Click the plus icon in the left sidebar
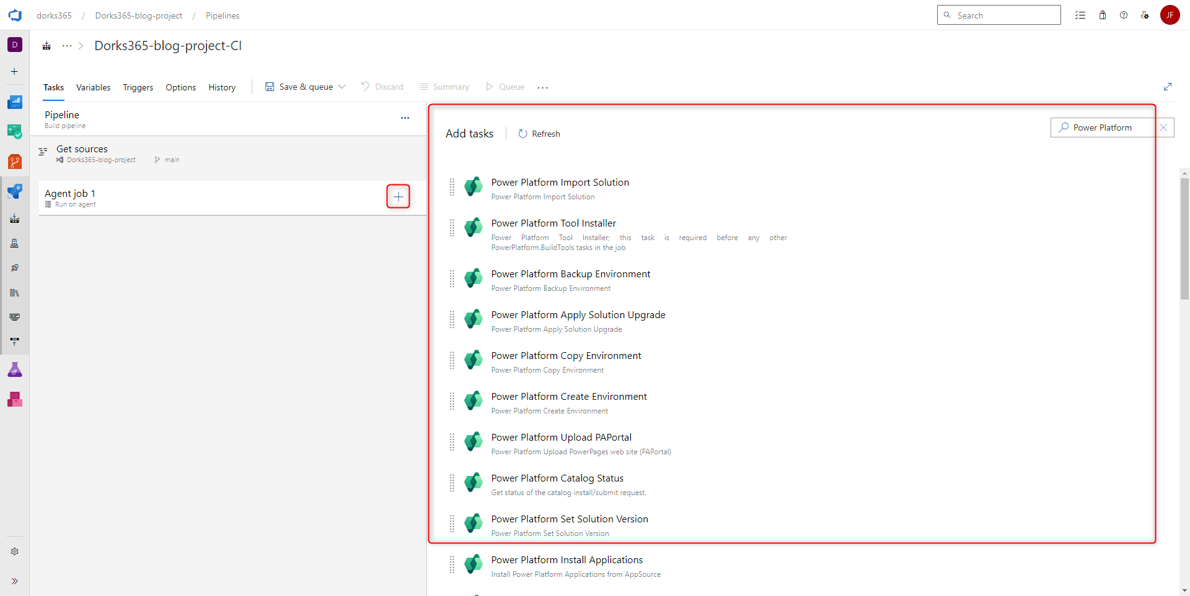 pos(15,72)
